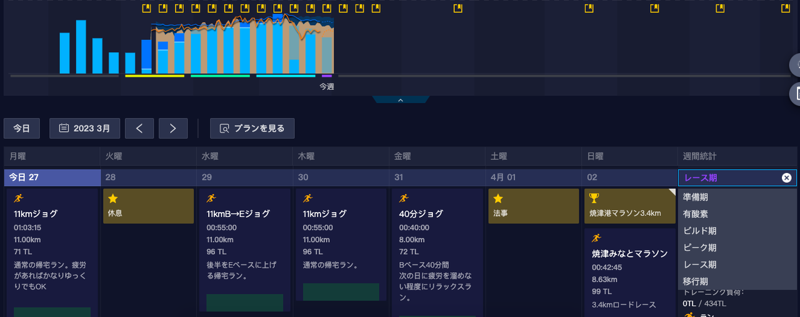Image resolution: width=800 pixels, height=317 pixels.
Task: Clear the レース期 field with the X icon
Action: click(x=787, y=178)
